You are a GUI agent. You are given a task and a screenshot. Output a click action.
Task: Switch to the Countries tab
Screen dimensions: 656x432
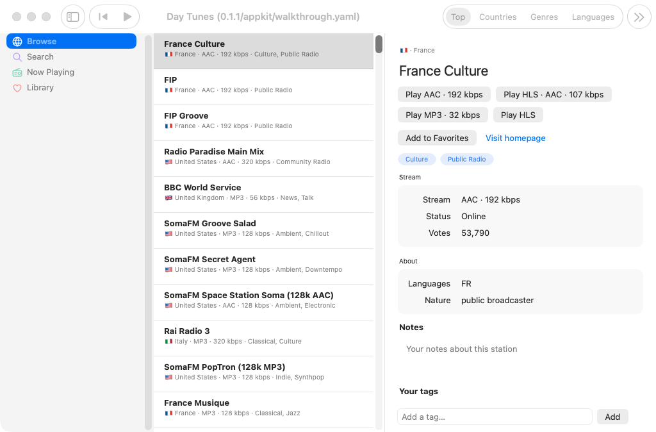(497, 17)
